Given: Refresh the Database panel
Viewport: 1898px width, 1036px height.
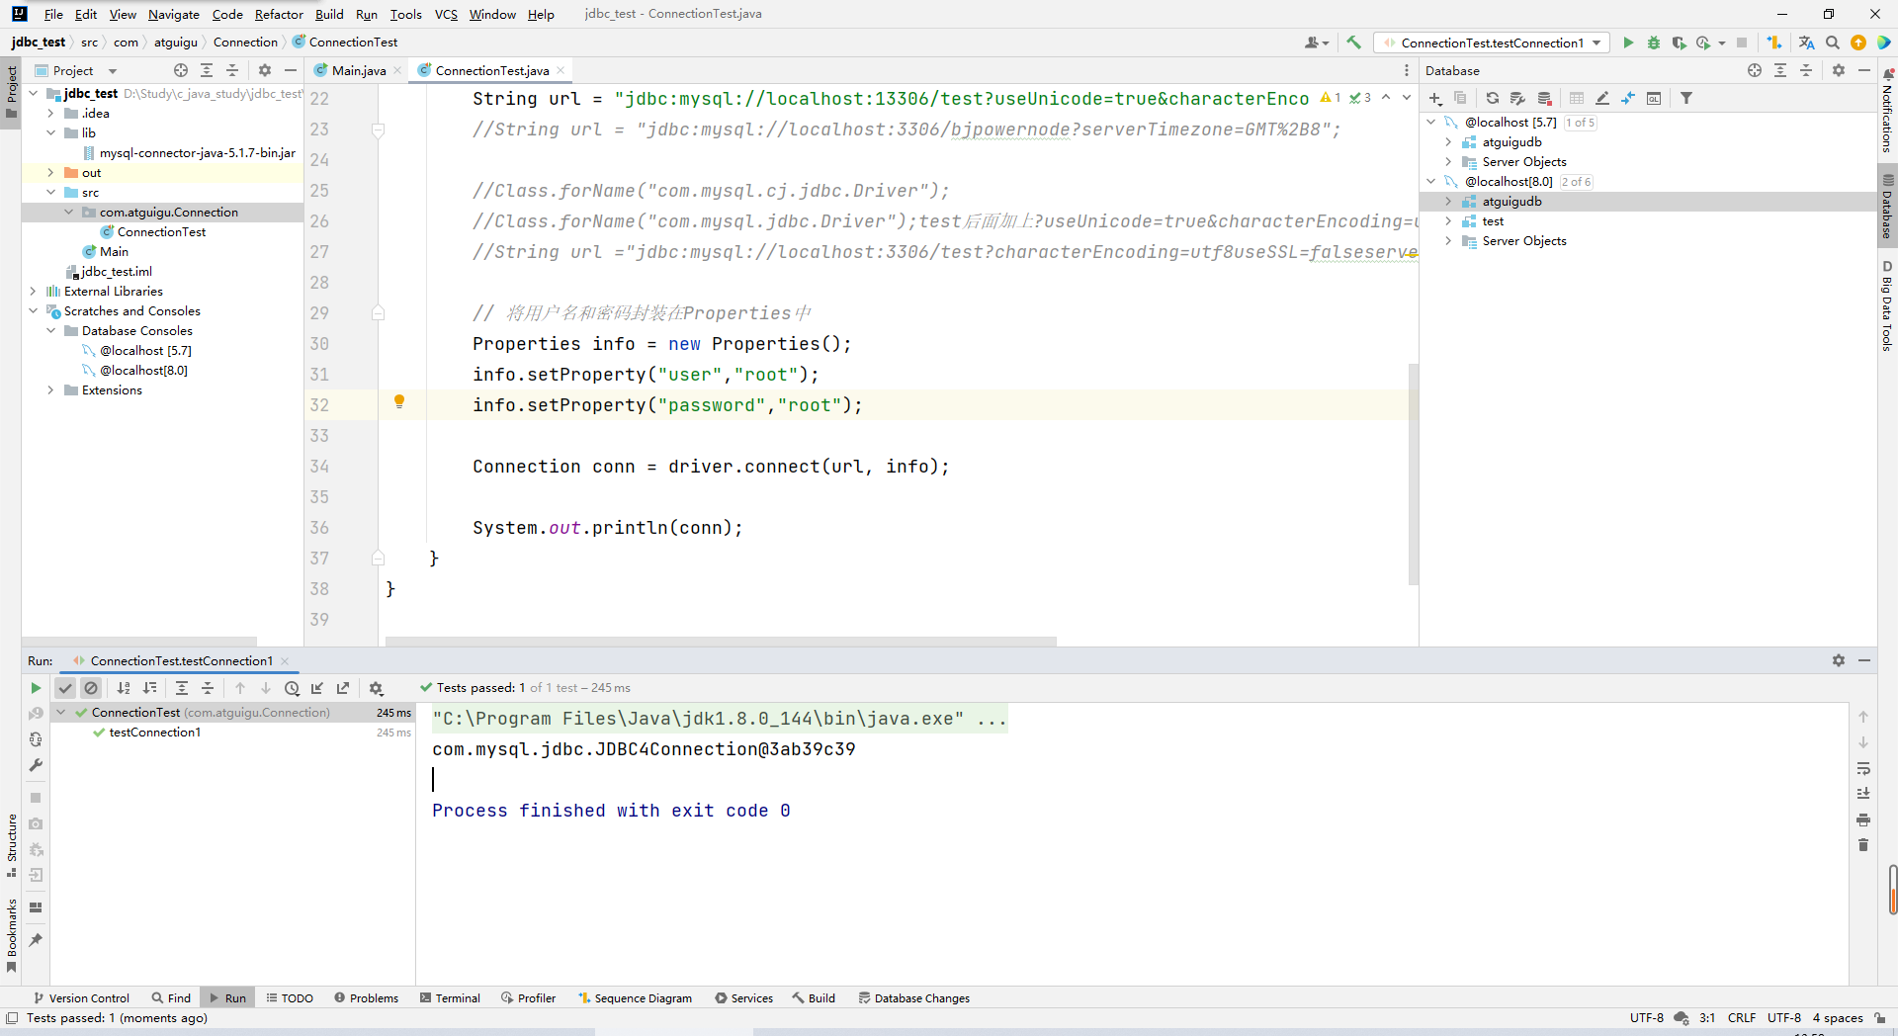Looking at the screenshot, I should 1493,98.
